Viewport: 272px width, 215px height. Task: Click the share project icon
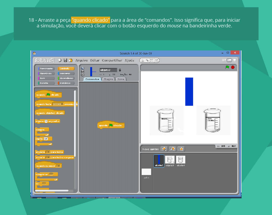(71, 60)
